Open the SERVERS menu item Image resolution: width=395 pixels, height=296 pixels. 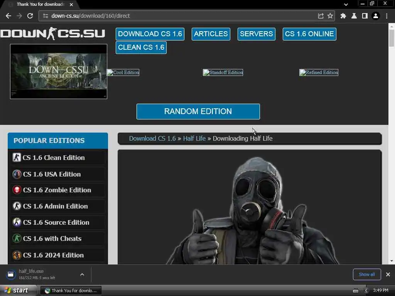(256, 34)
